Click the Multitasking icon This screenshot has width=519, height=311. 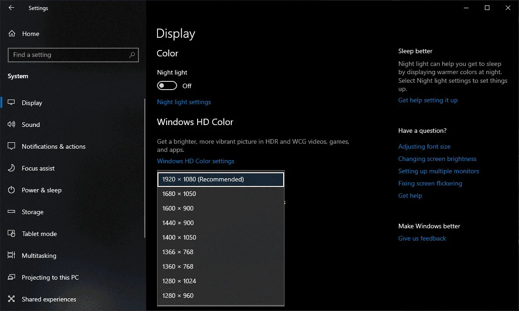[x=11, y=255]
